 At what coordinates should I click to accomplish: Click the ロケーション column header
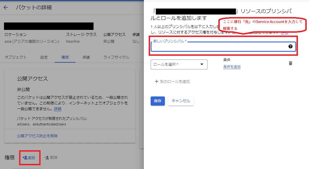pos(16,34)
